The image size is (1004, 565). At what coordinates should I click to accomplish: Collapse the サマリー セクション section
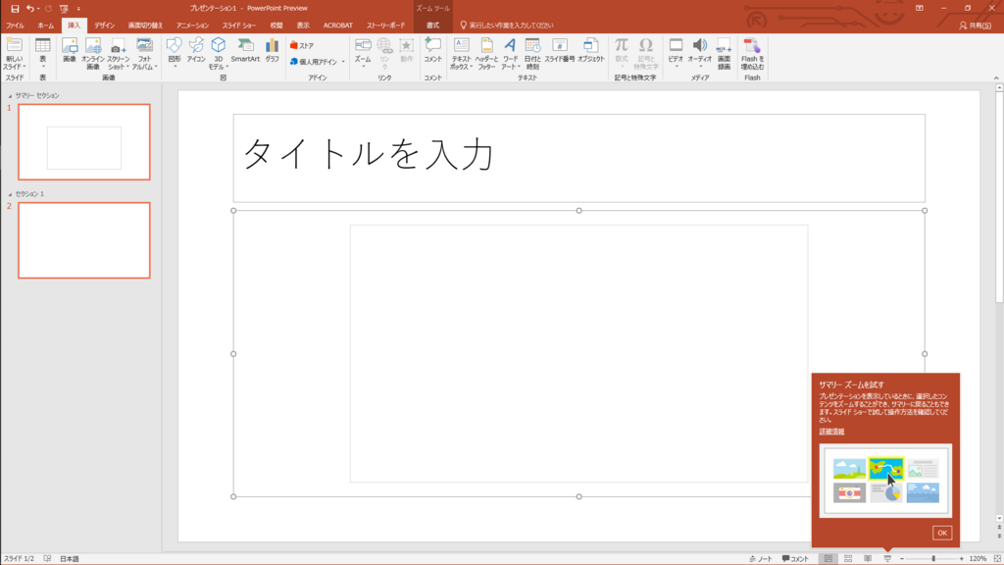click(x=10, y=96)
